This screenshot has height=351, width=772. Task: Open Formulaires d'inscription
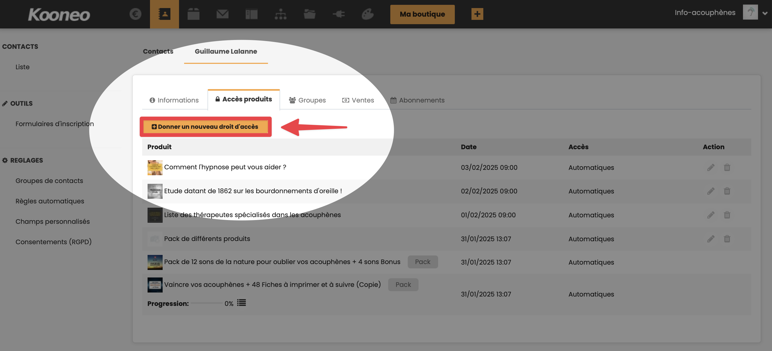55,124
